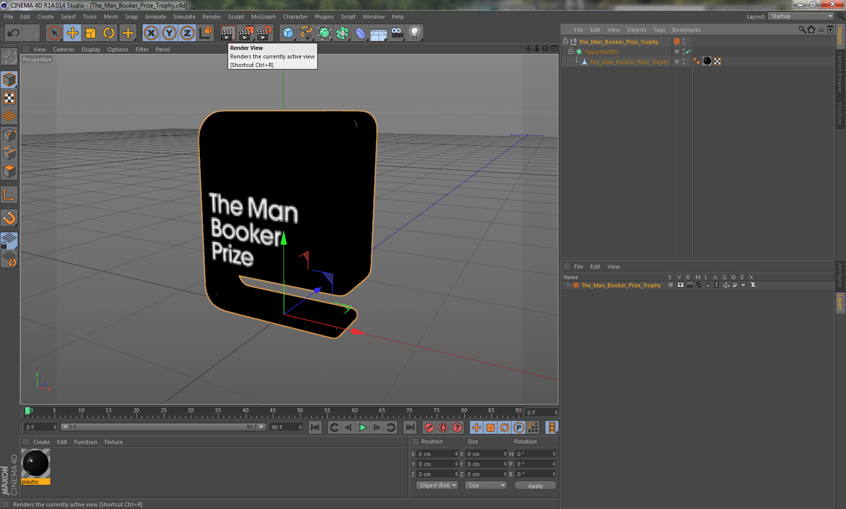The image size is (846, 509).
Task: Toggle layer Render icon
Action: 689,285
